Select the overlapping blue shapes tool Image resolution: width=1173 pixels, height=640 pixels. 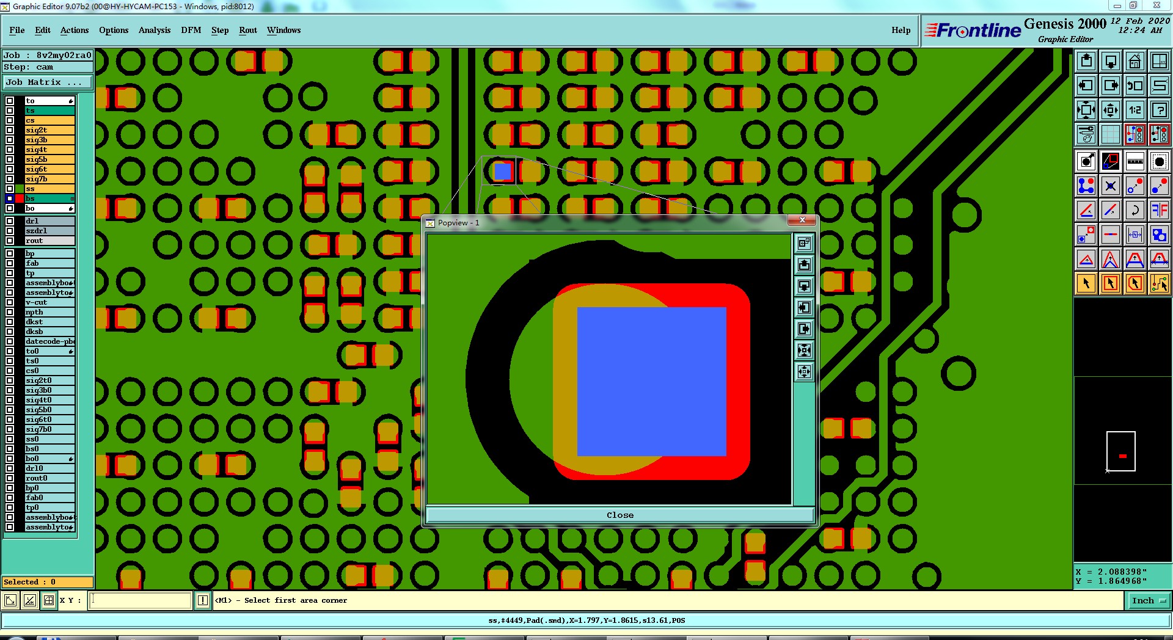click(x=1160, y=235)
